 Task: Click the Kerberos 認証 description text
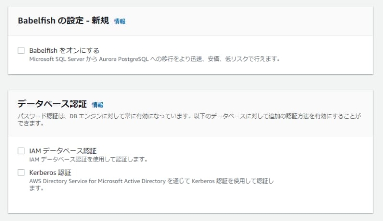coord(150,181)
